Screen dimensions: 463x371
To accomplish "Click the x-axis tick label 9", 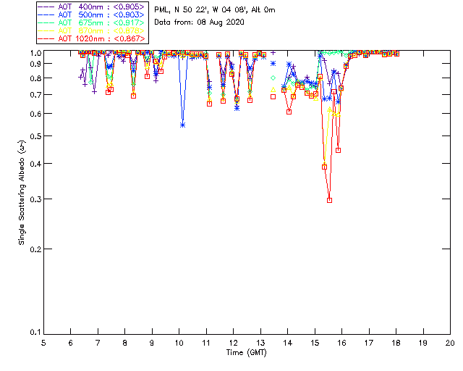I will pyautogui.click(x=152, y=343).
